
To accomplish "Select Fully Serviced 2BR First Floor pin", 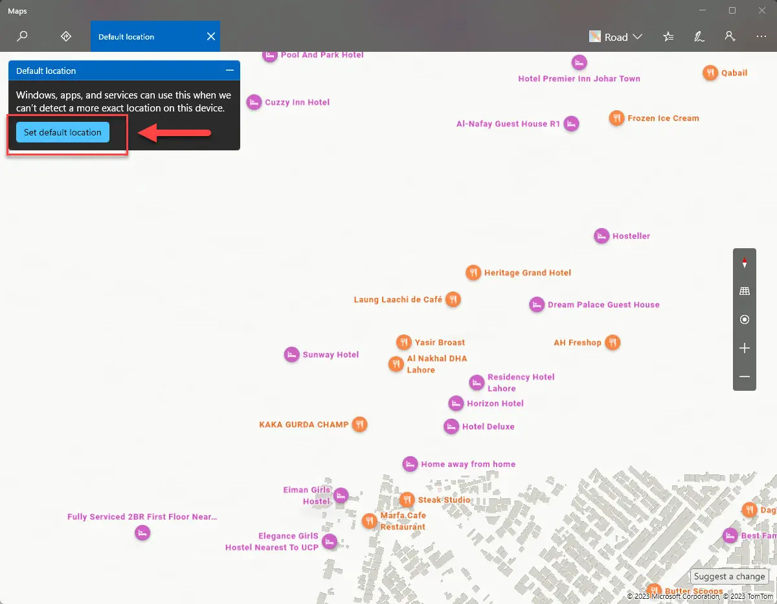I will (142, 533).
